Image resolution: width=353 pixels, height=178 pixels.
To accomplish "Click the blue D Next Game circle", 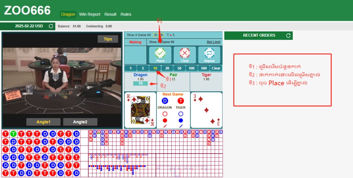I will (x=165, y=100).
